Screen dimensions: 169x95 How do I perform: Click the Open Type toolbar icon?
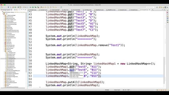pyautogui.click(x=41, y=7)
